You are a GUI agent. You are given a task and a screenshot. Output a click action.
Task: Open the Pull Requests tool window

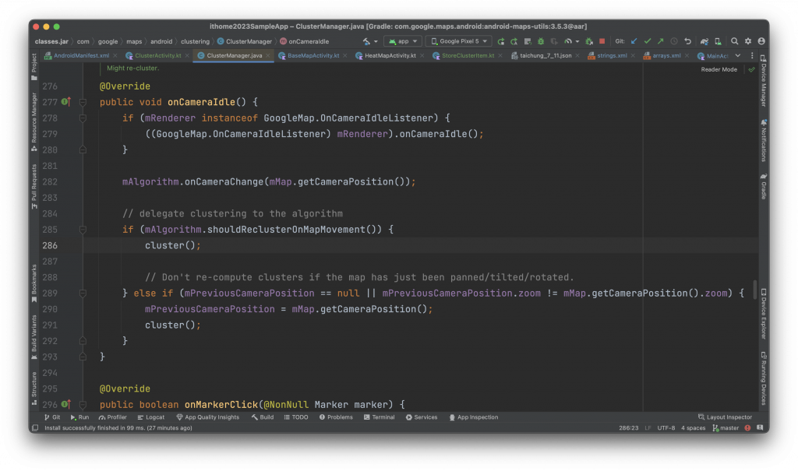coord(34,186)
